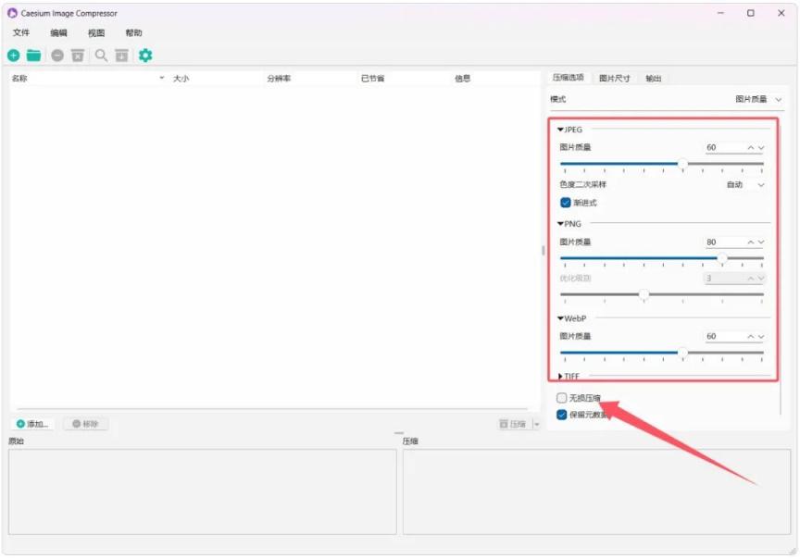The height and width of the screenshot is (559, 800).
Task: Open settings with the green gear icon
Action: coord(145,56)
